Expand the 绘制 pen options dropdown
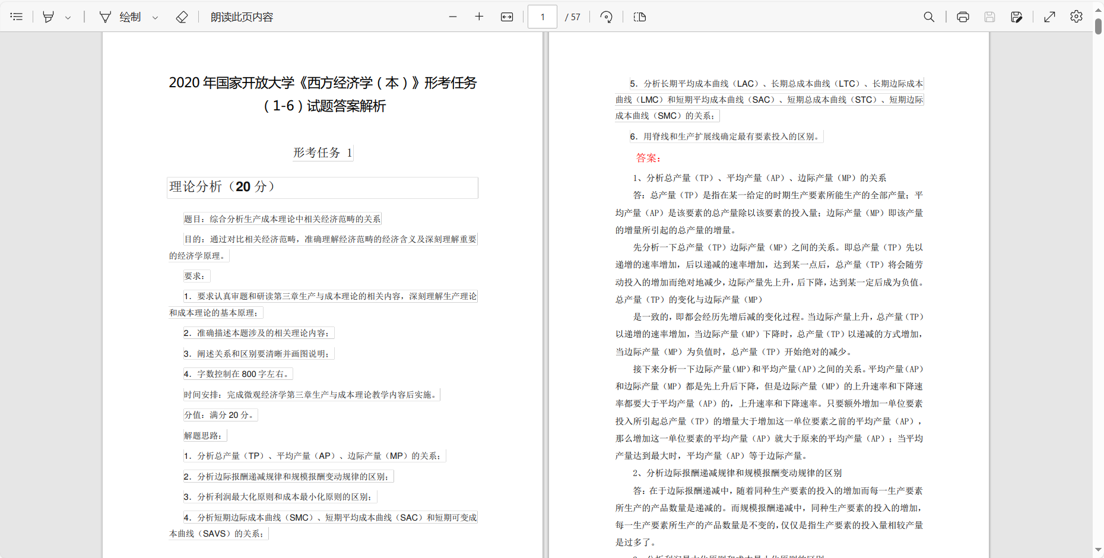 pyautogui.click(x=155, y=17)
